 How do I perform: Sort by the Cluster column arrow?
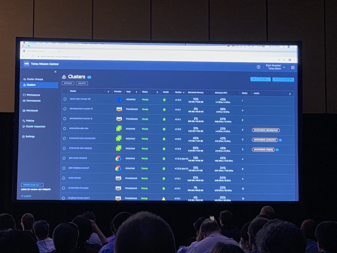105,91
